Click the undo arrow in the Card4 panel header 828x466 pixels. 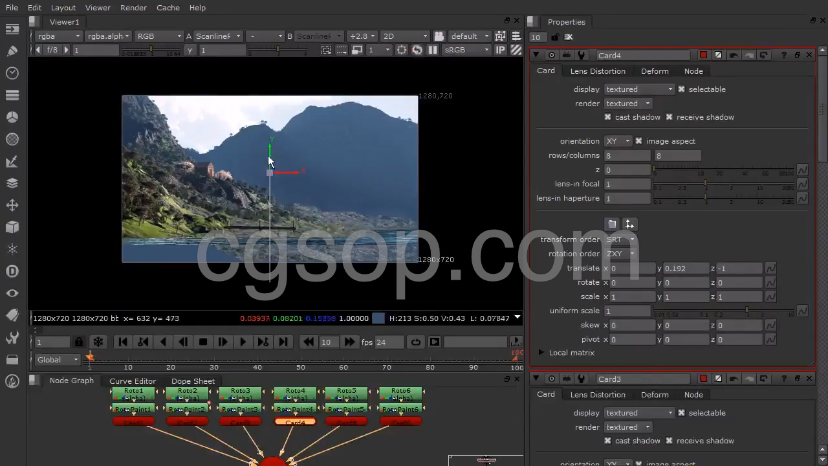tap(734, 55)
